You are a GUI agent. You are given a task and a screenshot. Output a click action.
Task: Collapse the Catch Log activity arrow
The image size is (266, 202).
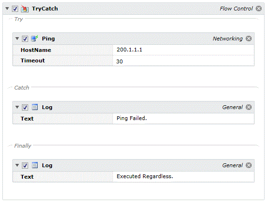17,107
